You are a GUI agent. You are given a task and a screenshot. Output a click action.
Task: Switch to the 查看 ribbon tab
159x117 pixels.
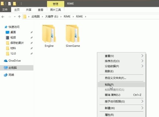point(40,10)
